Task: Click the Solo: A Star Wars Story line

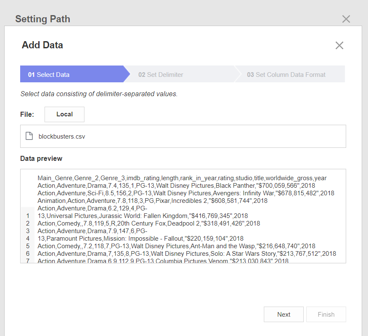Action: [x=187, y=254]
